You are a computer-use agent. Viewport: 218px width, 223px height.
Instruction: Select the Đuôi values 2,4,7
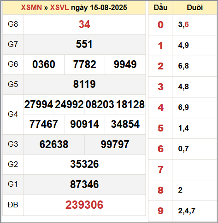(187, 211)
